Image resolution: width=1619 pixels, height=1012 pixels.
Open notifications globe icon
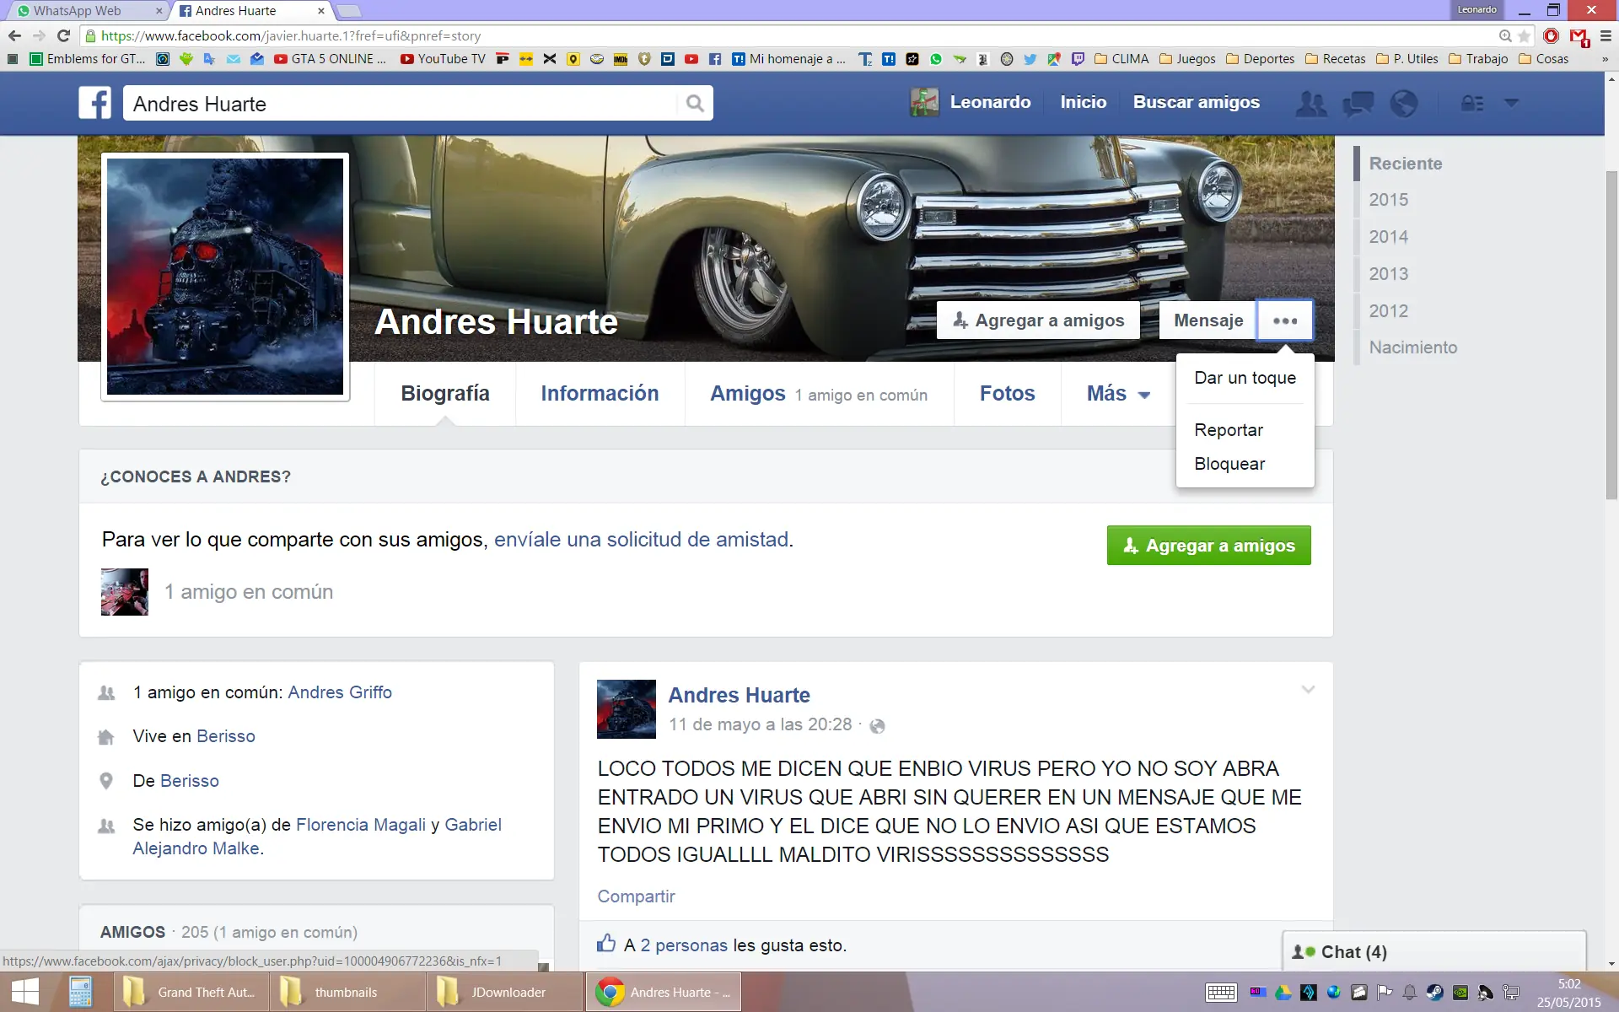(x=1404, y=103)
